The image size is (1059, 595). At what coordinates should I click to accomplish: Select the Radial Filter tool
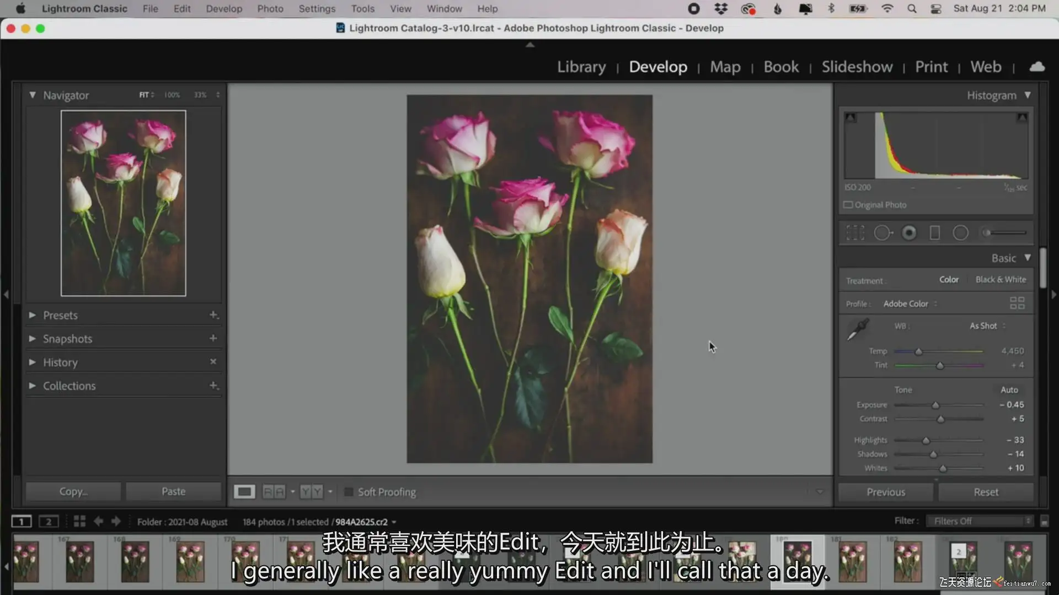point(960,233)
